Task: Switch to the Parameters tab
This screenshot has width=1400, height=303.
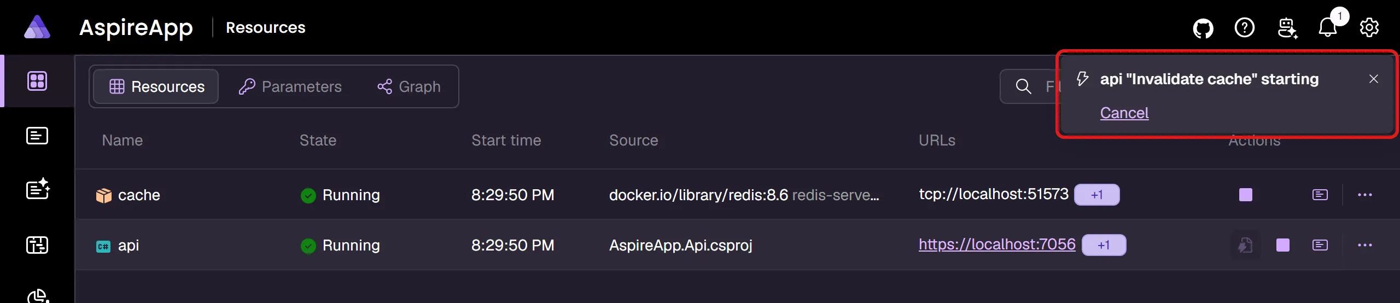Action: click(290, 86)
